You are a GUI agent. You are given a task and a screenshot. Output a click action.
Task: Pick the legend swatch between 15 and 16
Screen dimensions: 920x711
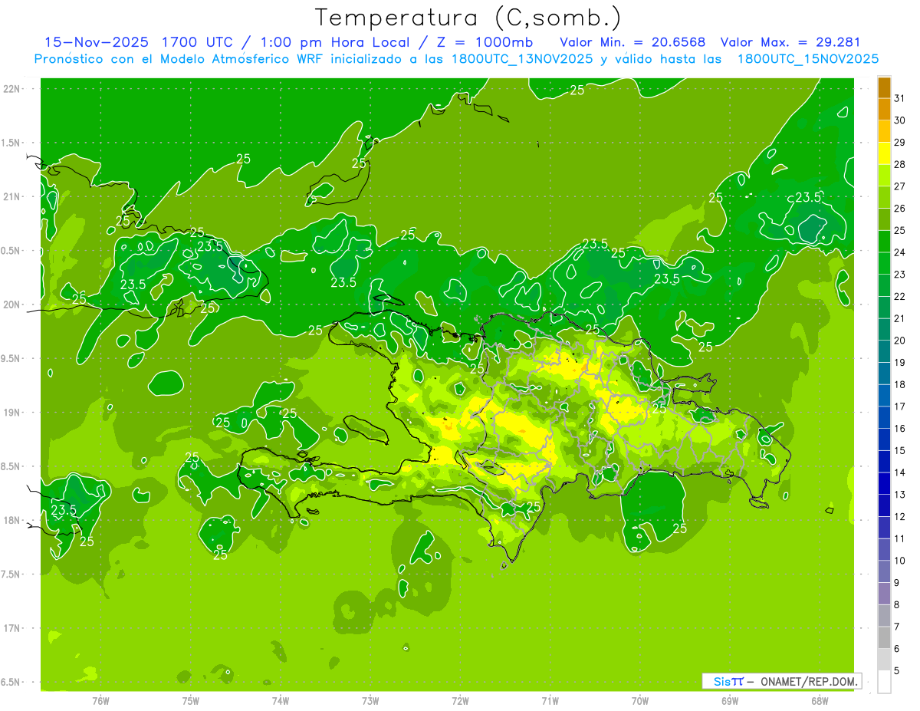point(884,439)
